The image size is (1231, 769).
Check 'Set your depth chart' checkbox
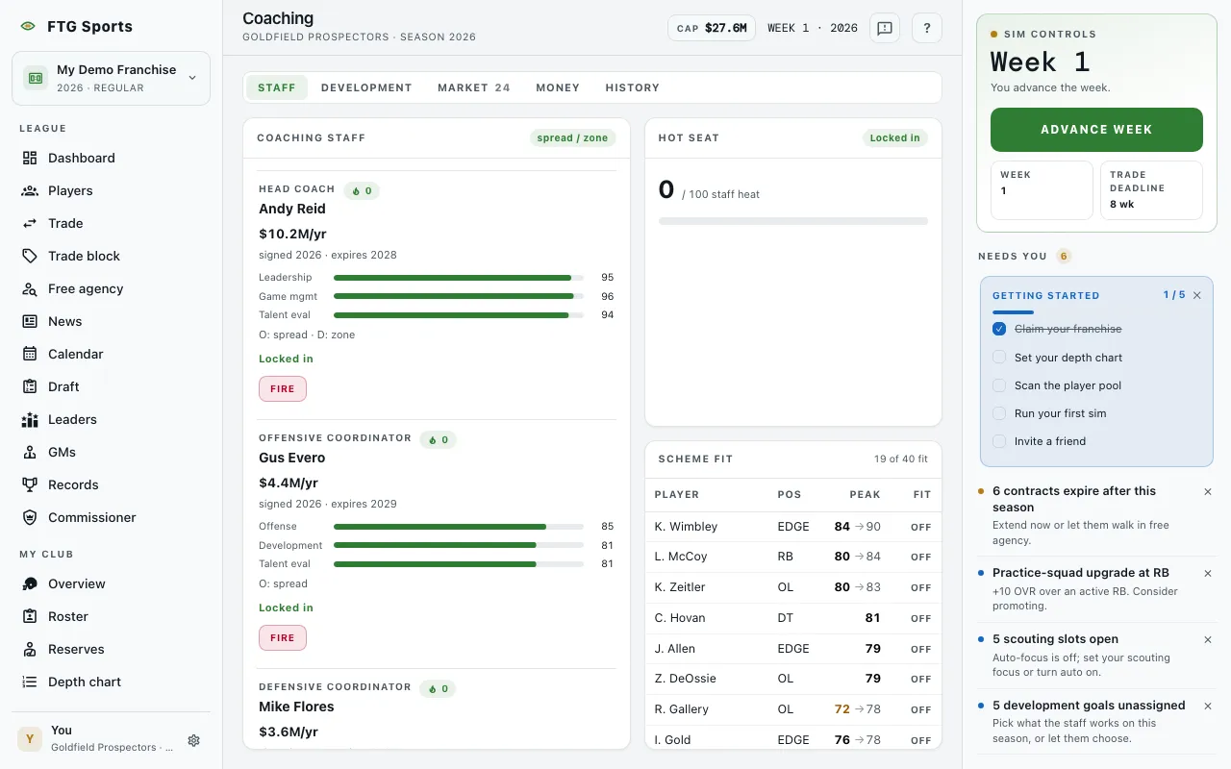(999, 358)
